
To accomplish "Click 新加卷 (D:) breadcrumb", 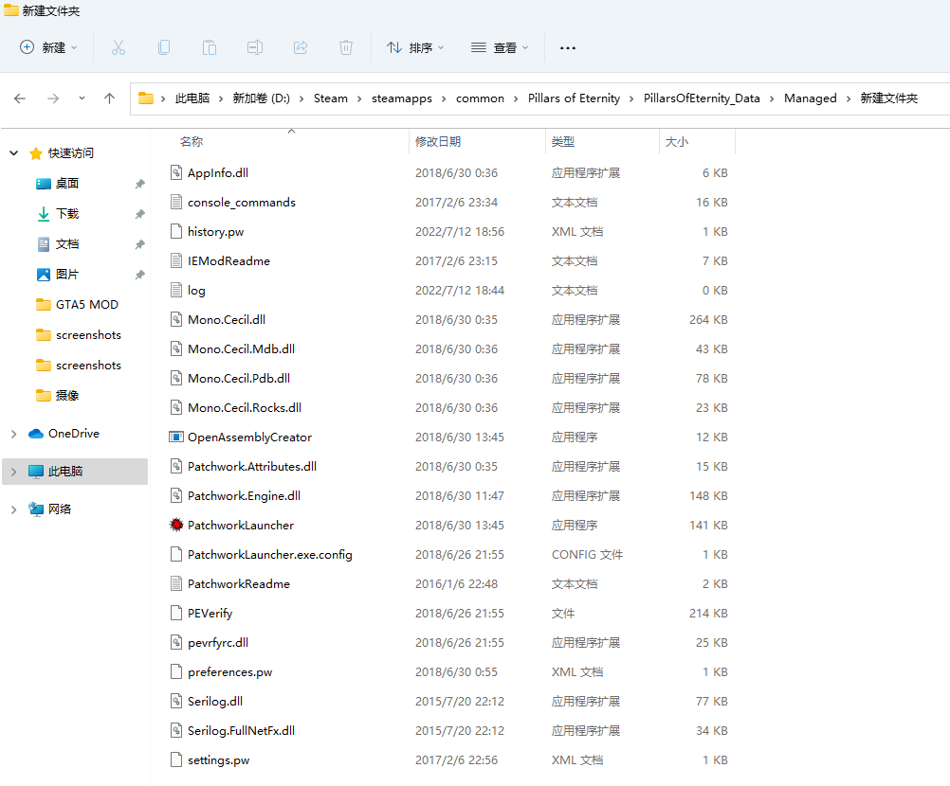I will coord(261,98).
